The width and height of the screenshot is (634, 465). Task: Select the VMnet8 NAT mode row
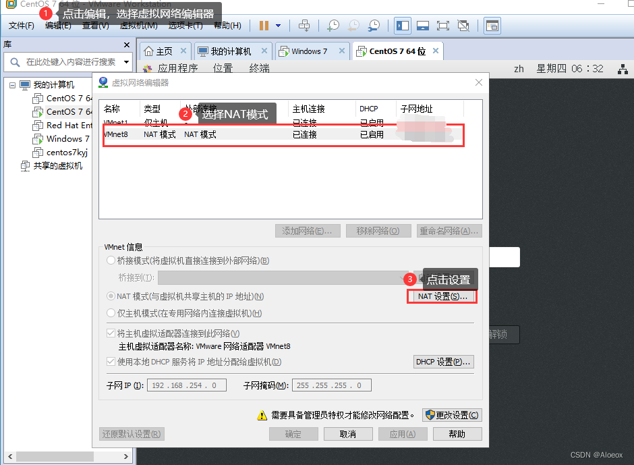pyautogui.click(x=283, y=134)
